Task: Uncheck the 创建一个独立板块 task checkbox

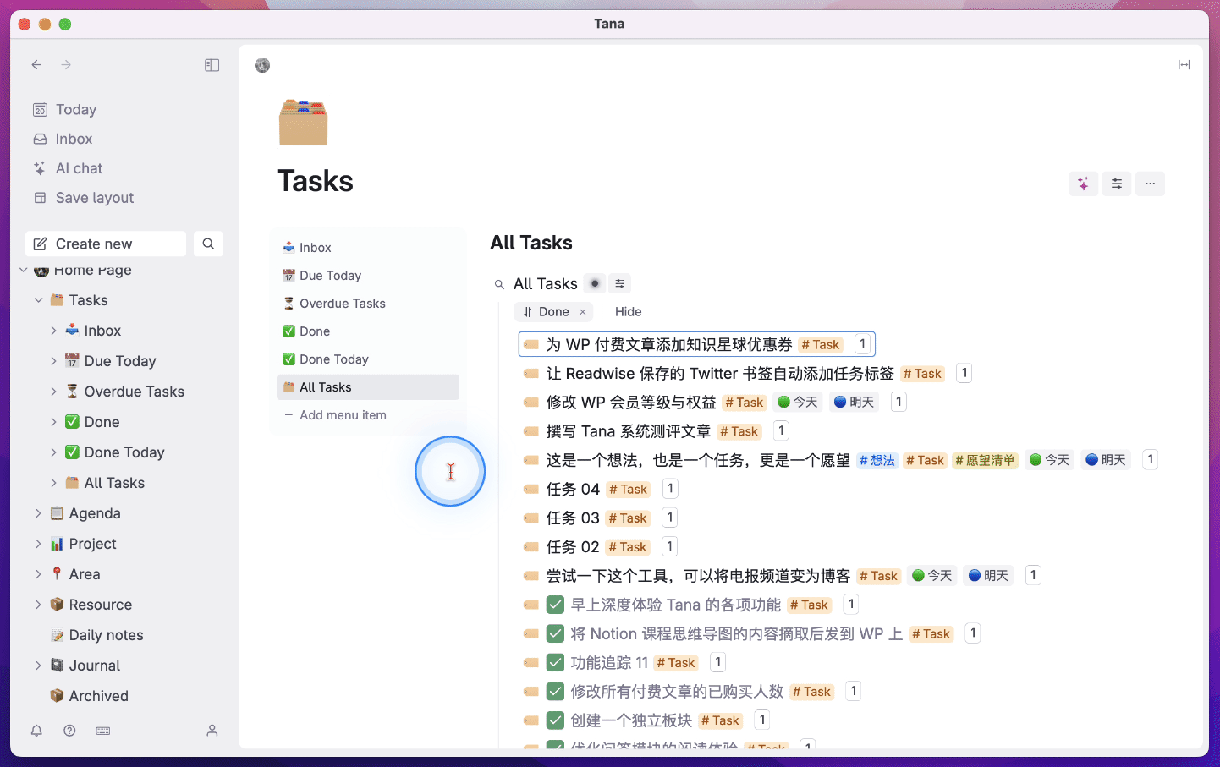Action: [x=555, y=720]
